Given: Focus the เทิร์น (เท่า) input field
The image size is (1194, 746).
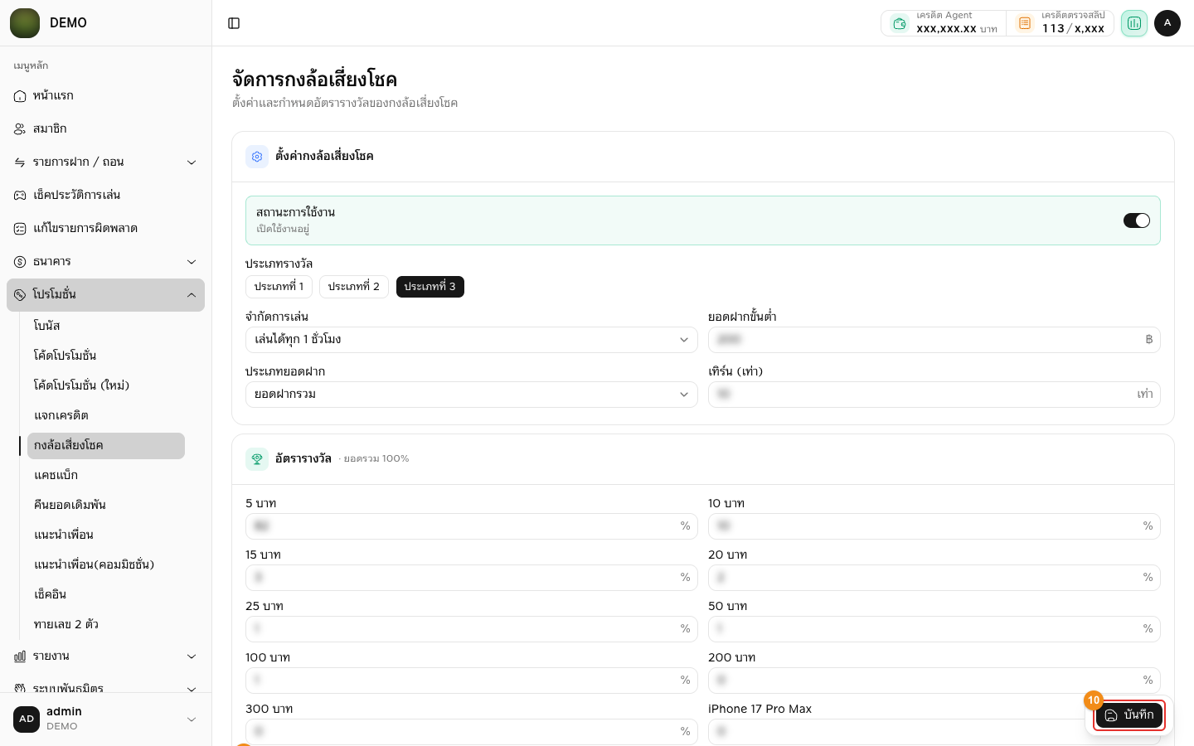Looking at the screenshot, I should pyautogui.click(x=934, y=395).
